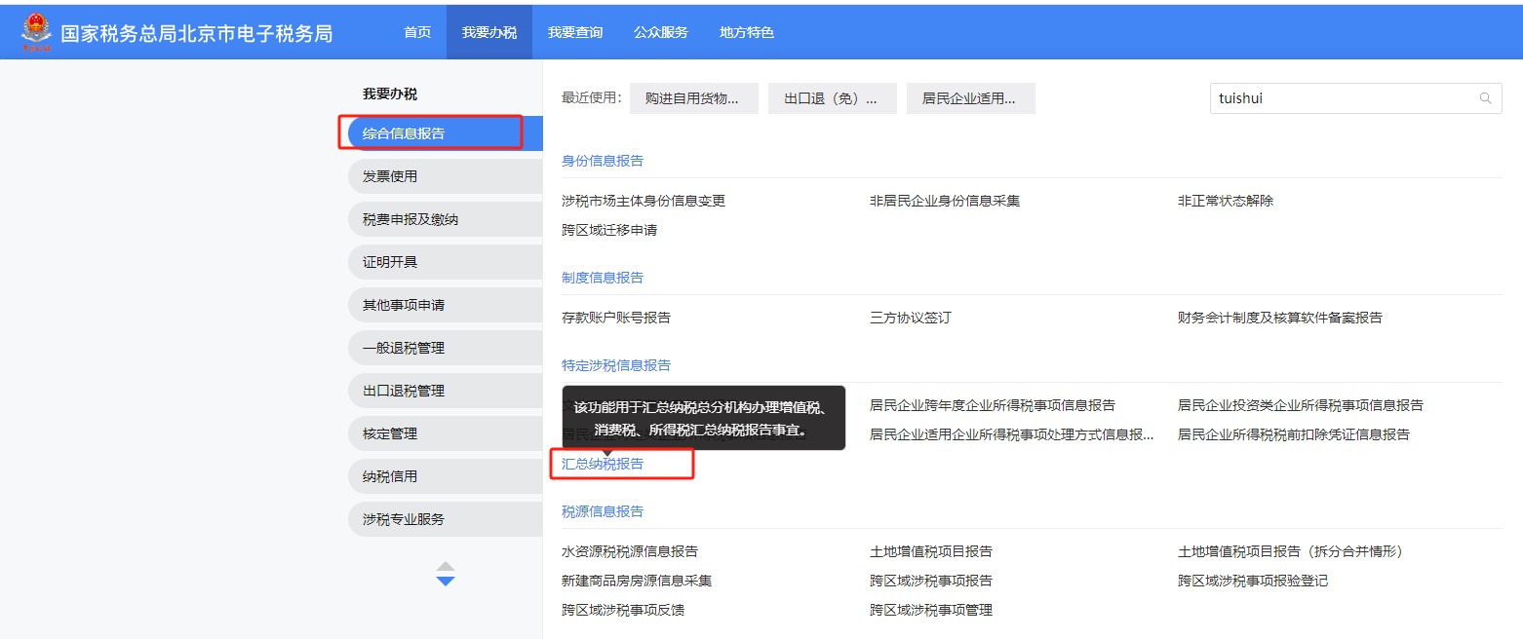Open 土地增值税项目报告
Image resolution: width=1523 pixels, height=639 pixels.
[931, 551]
